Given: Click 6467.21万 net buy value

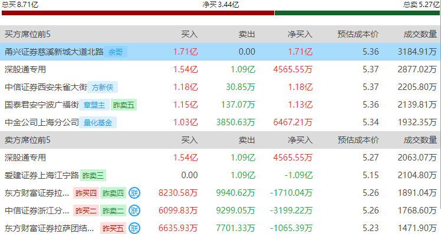Looking at the screenshot, I should pyautogui.click(x=293, y=123).
